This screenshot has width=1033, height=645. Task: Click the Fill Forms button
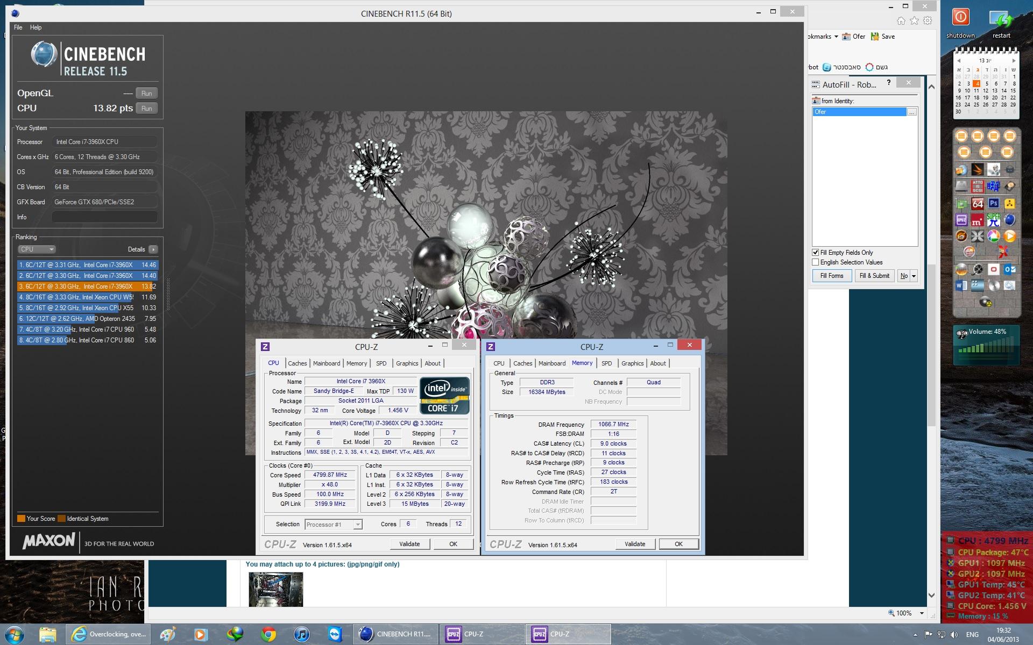(832, 276)
